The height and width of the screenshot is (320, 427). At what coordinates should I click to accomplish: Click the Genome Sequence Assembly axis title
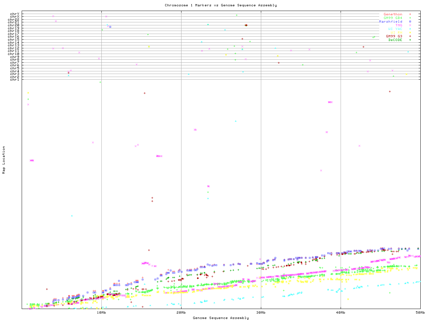click(x=221, y=318)
